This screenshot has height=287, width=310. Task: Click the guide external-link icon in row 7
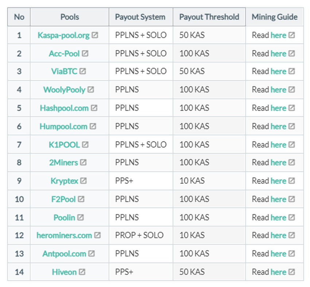click(x=292, y=144)
